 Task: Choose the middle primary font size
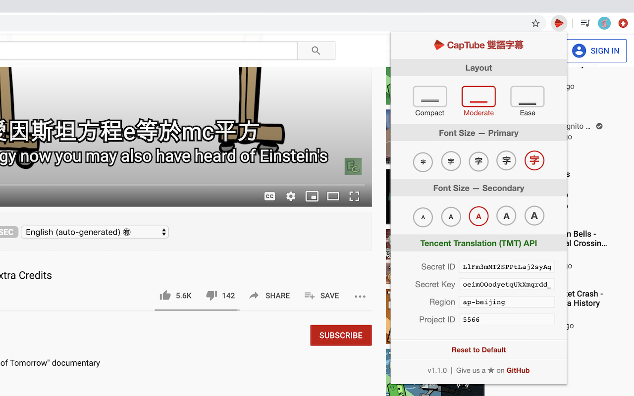(478, 161)
